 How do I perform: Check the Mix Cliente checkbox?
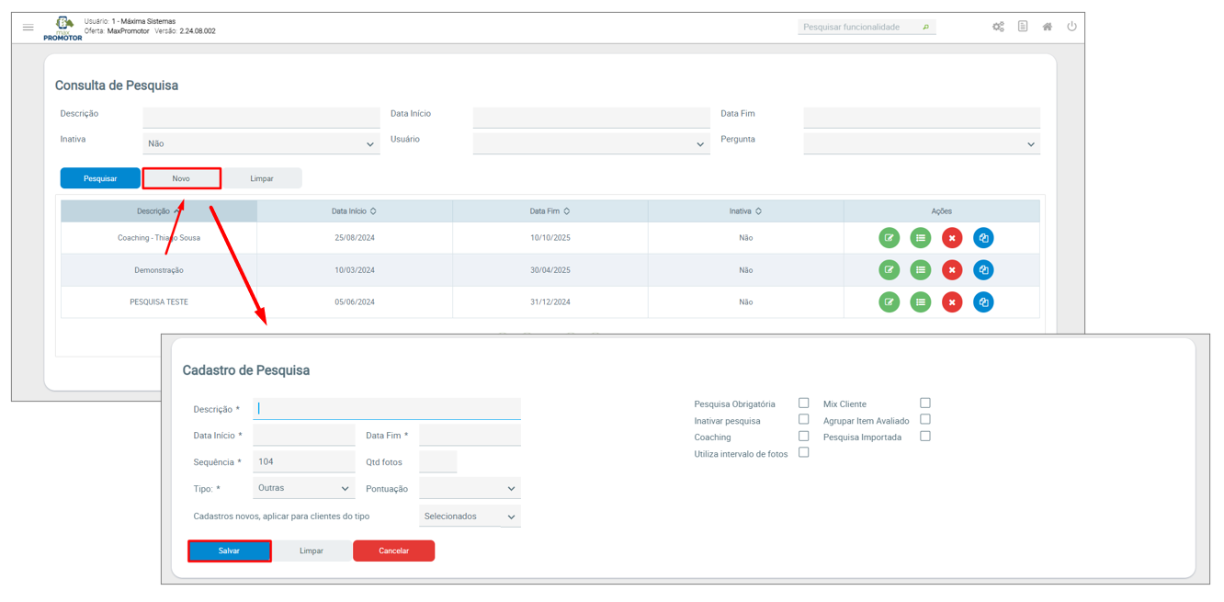(925, 403)
